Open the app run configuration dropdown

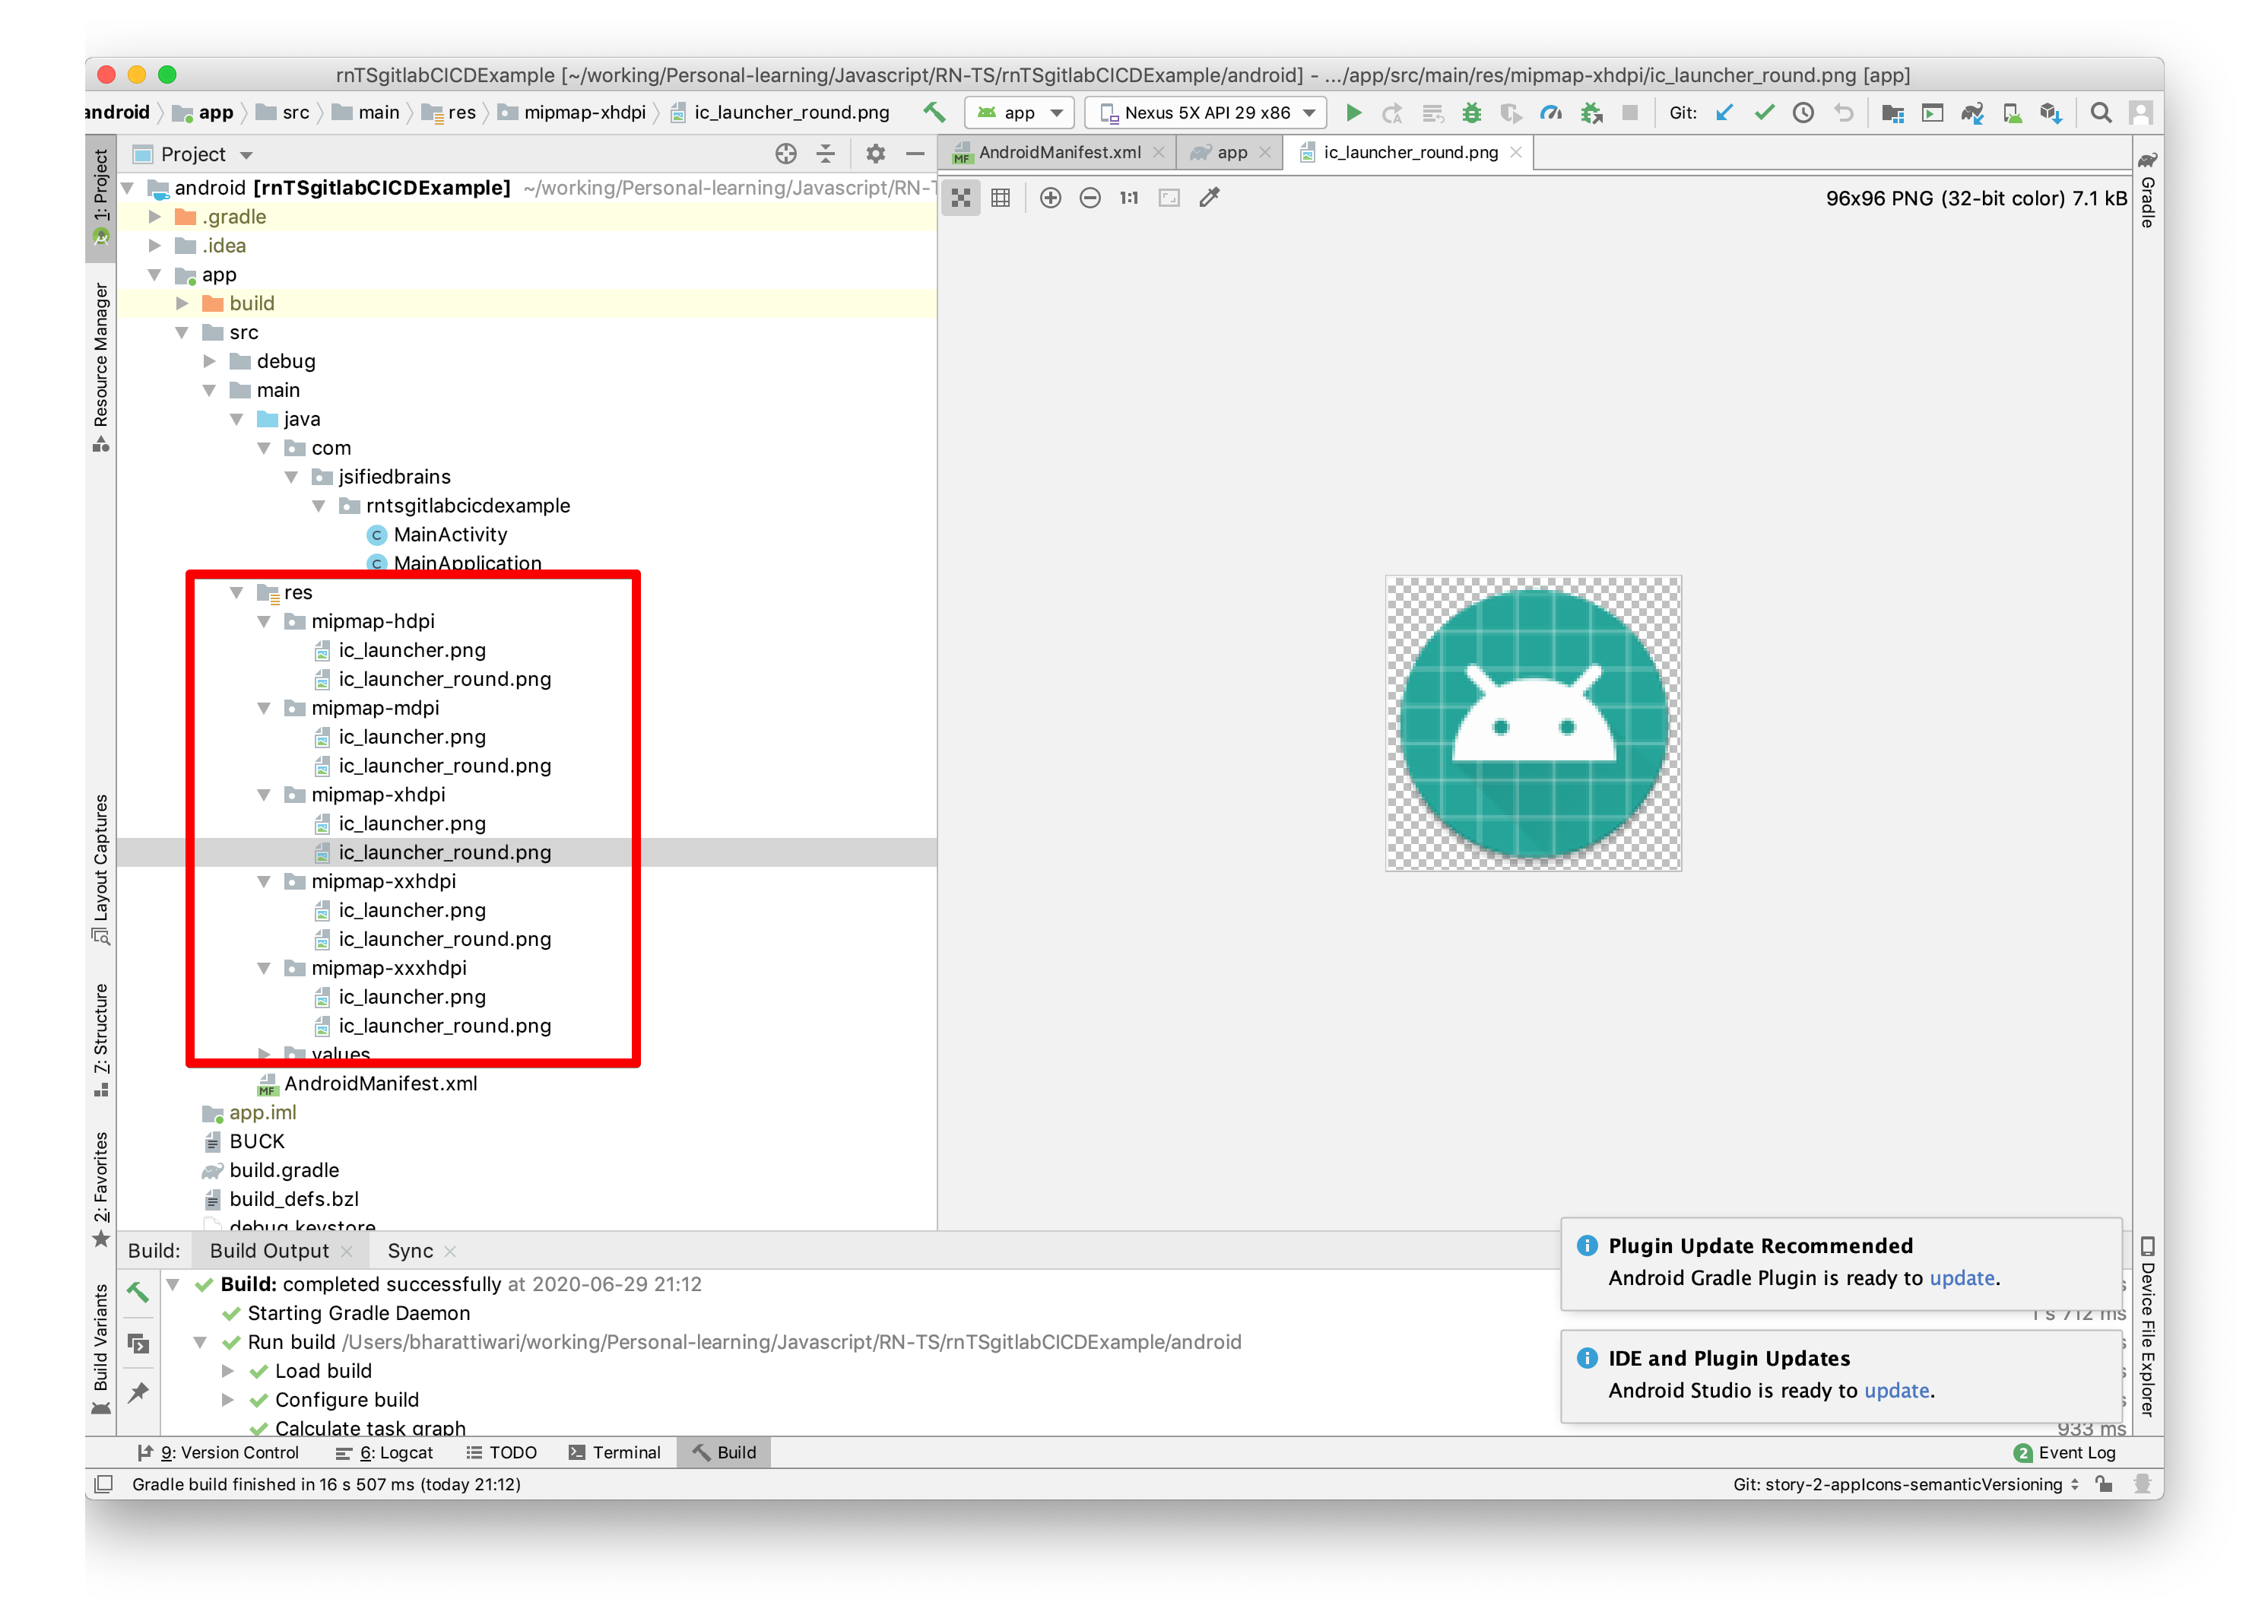point(1020,112)
